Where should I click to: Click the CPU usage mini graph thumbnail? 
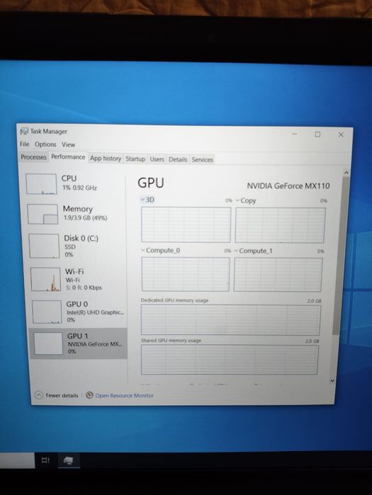[41, 183]
